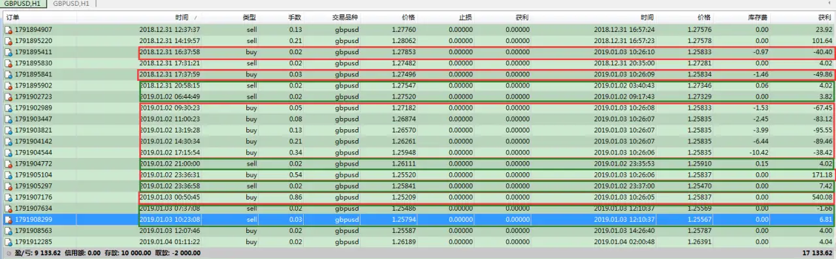Click the icon beside order 1791903821

tap(8, 130)
